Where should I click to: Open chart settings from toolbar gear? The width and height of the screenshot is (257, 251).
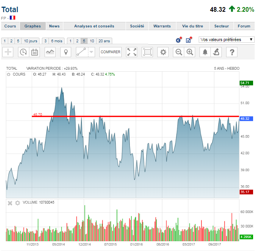[163, 52]
